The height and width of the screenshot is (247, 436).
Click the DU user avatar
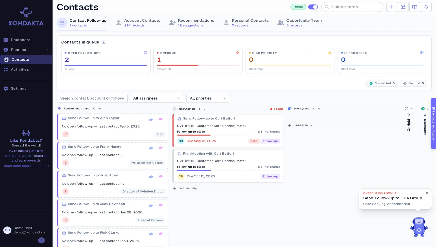7,230
